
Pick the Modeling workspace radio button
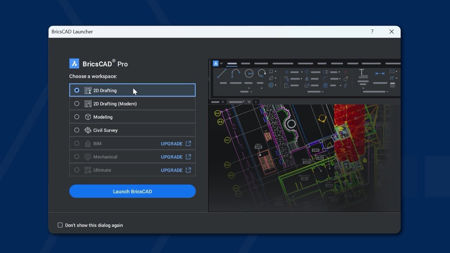(x=77, y=117)
